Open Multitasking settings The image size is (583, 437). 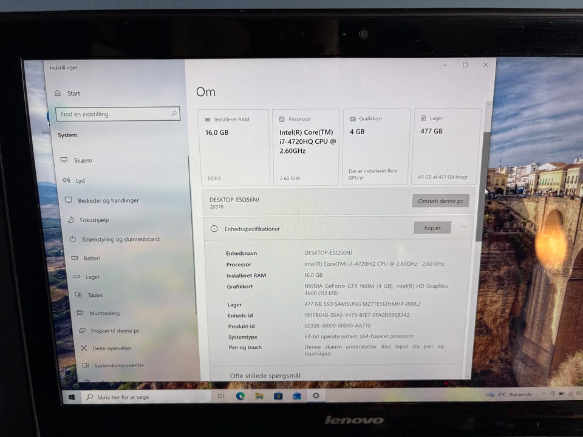coord(98,313)
